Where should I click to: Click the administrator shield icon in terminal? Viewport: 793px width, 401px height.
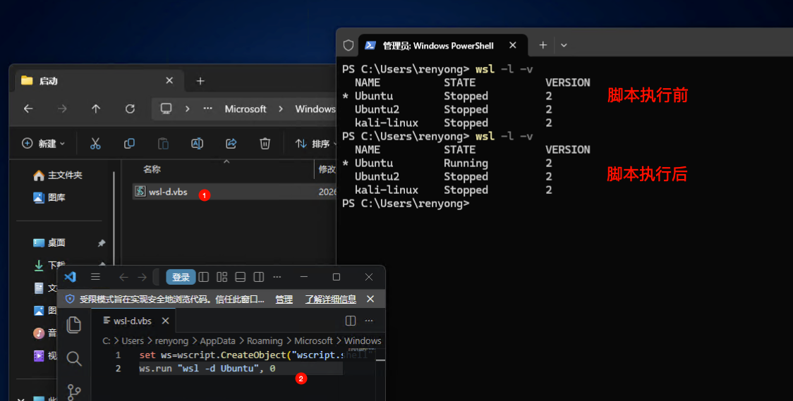click(349, 45)
